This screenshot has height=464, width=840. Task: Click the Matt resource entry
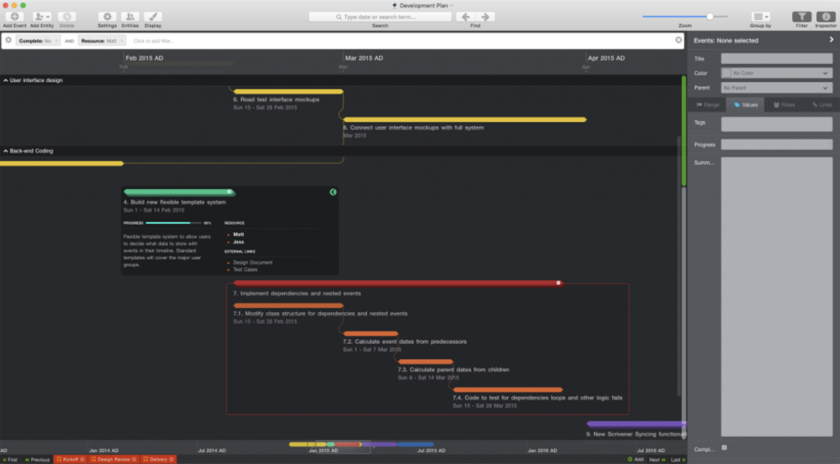(238, 234)
